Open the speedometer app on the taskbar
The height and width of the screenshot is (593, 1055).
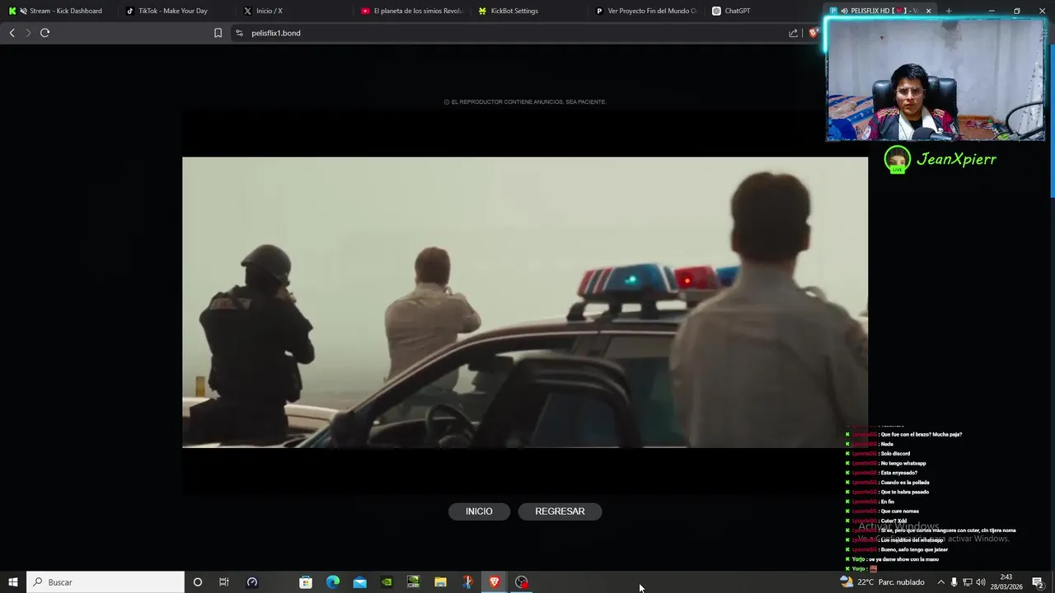252,582
